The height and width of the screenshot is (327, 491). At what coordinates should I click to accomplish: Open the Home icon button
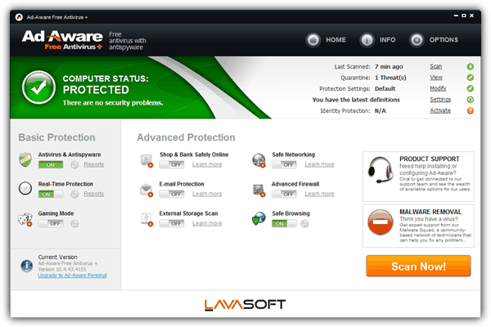pos(313,40)
